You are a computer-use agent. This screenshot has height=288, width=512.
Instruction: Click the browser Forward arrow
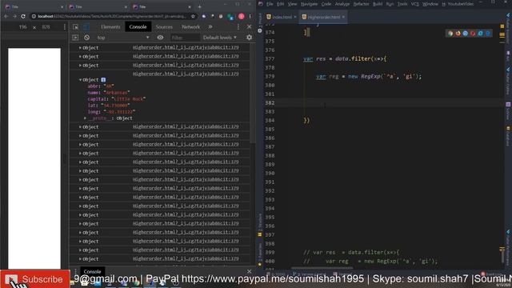coord(14,16)
